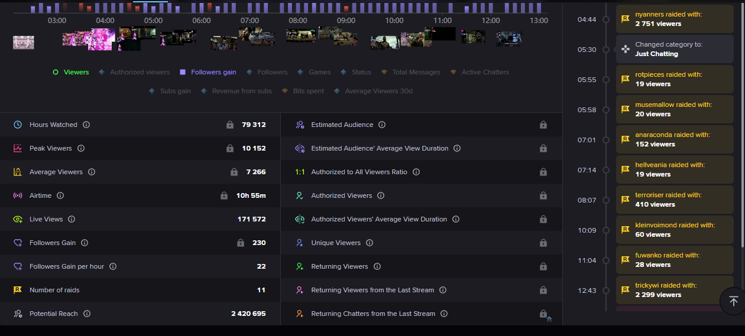
Task: Click the scroll-to-top arrow button
Action: coord(733,301)
